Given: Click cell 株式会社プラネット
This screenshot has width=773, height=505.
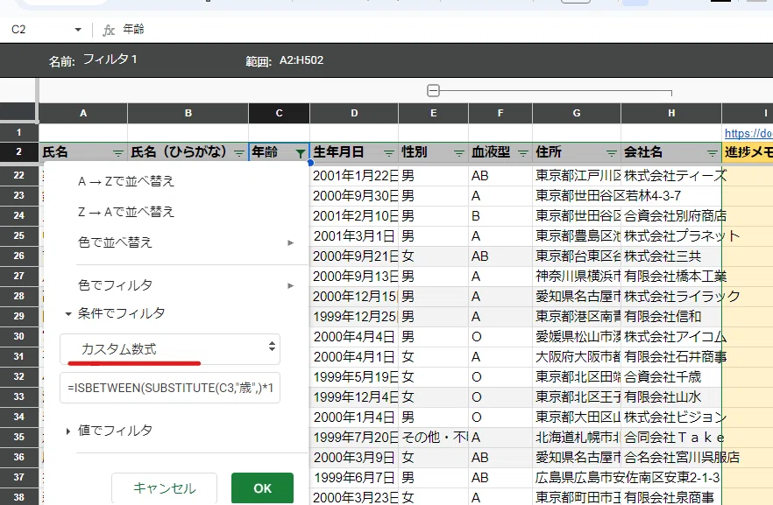Looking at the screenshot, I should (671, 236).
